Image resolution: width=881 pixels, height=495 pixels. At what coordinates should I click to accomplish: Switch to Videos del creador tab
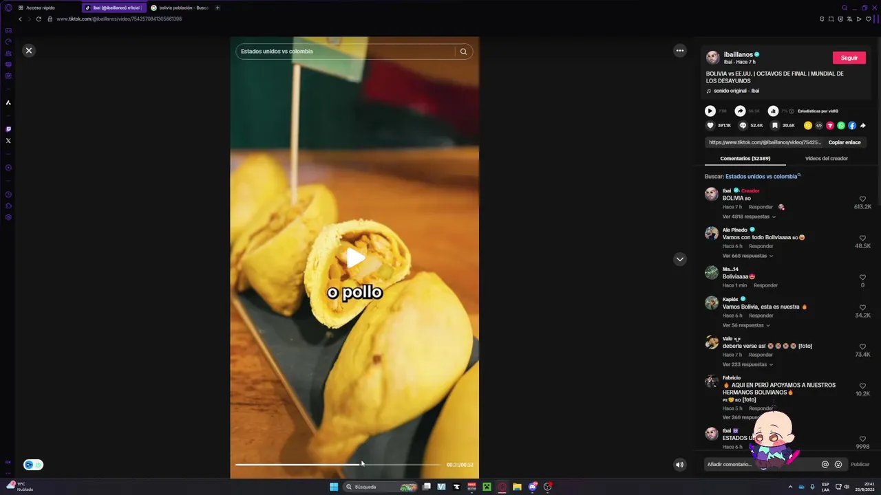[x=826, y=158]
